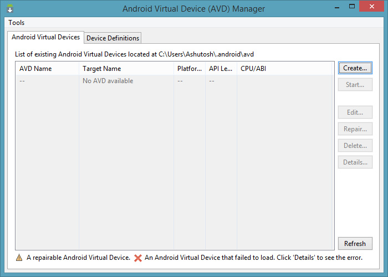
Task: Open the Tools menu
Action: (x=16, y=23)
